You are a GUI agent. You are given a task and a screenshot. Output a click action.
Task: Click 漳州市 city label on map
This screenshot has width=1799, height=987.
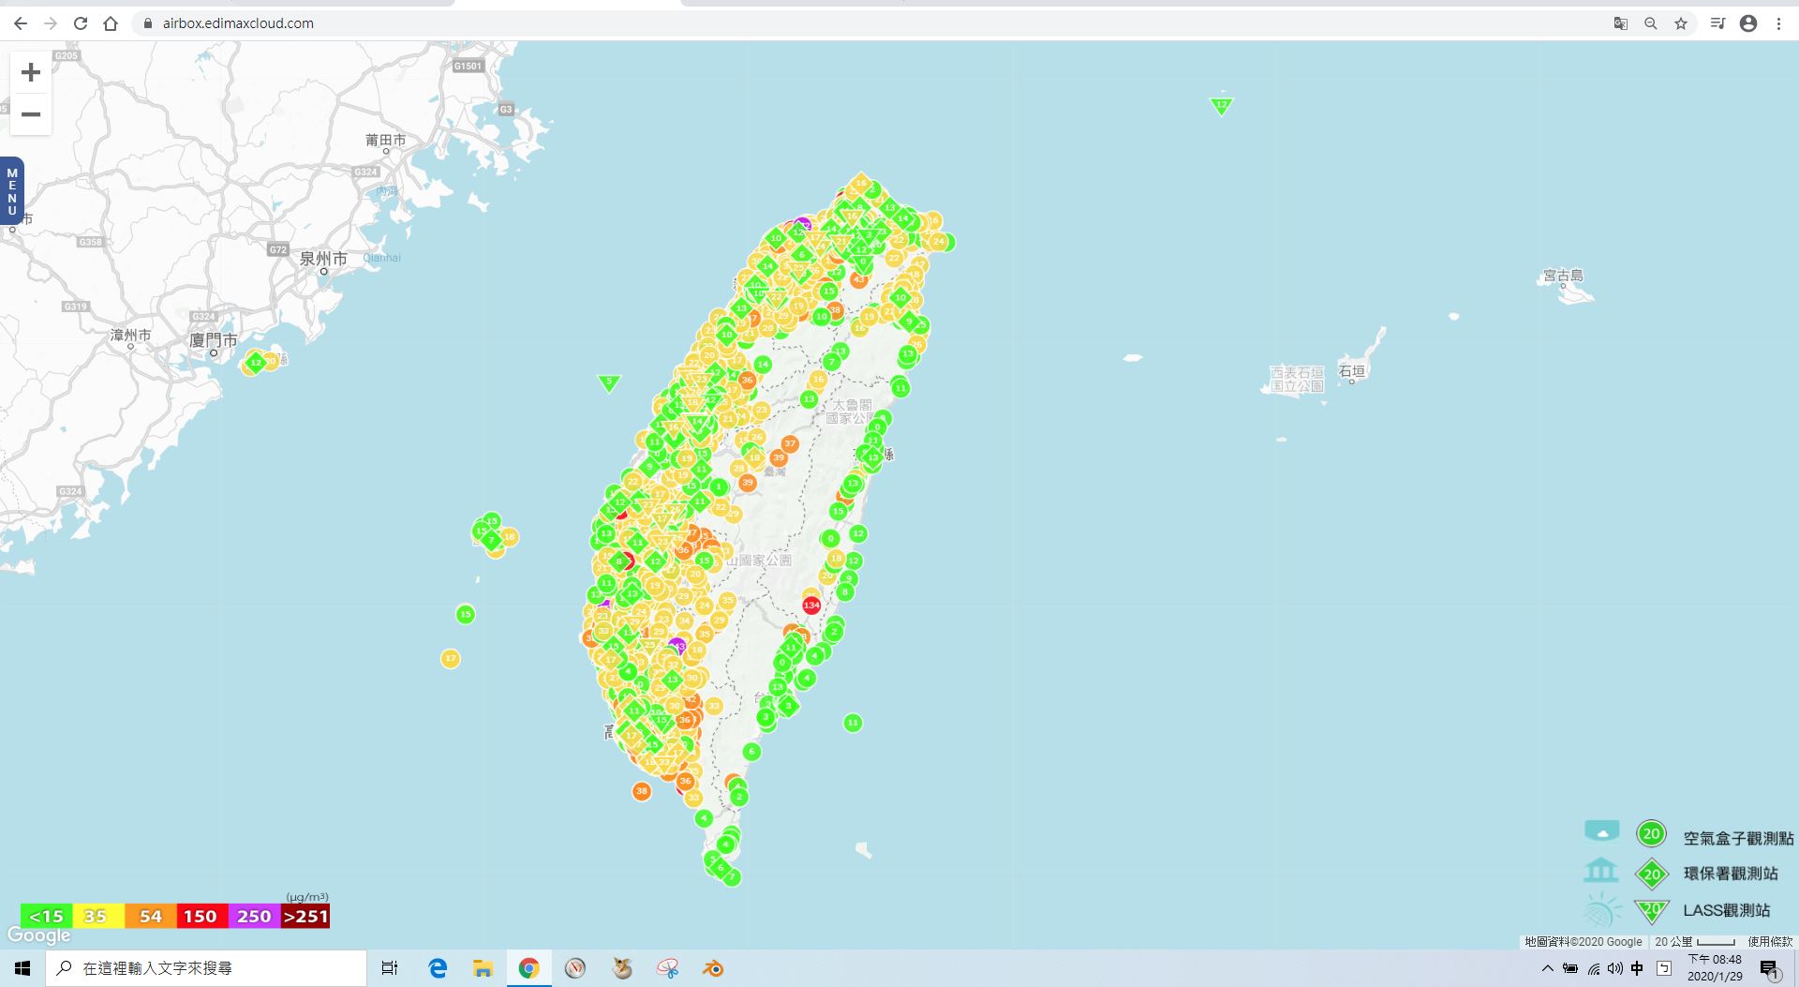click(130, 335)
